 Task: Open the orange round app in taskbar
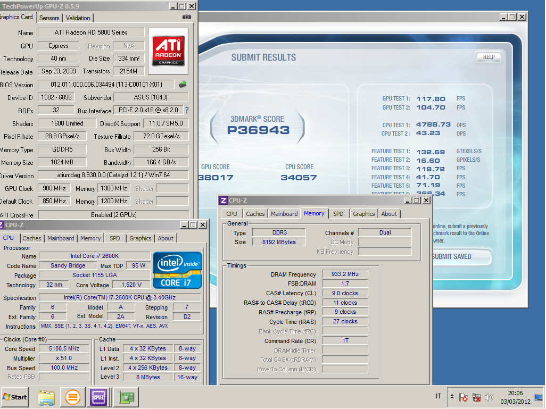click(x=72, y=397)
